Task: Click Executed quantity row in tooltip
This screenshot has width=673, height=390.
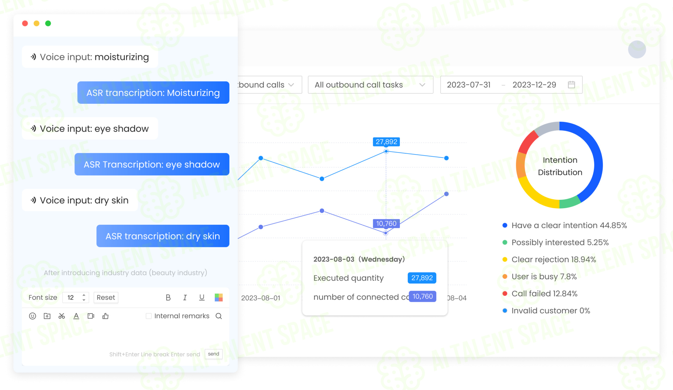Action: point(375,278)
